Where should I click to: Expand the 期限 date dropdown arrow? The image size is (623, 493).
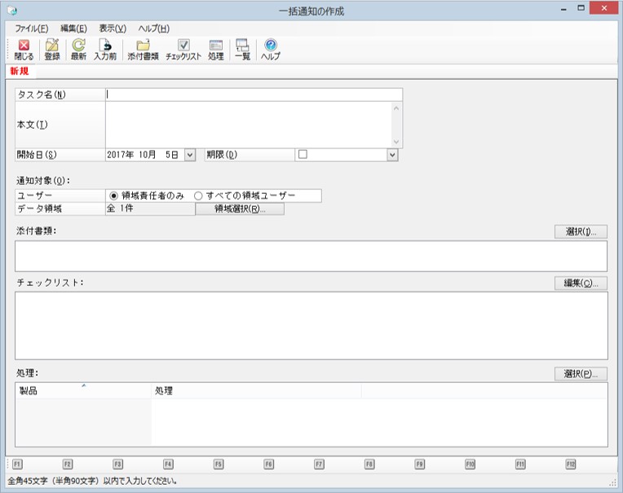click(392, 155)
